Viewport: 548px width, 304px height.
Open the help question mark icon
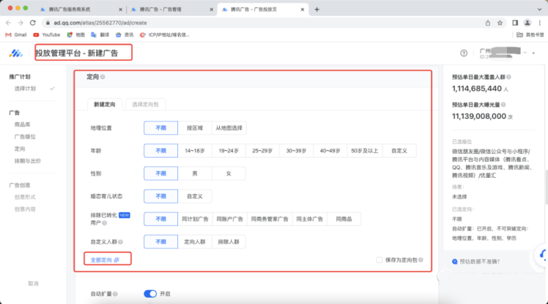coord(464,53)
